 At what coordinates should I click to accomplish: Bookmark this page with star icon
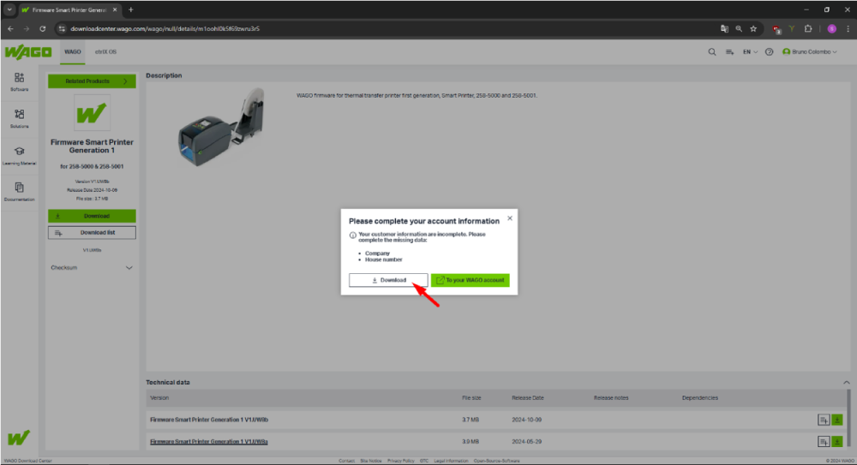(753, 28)
